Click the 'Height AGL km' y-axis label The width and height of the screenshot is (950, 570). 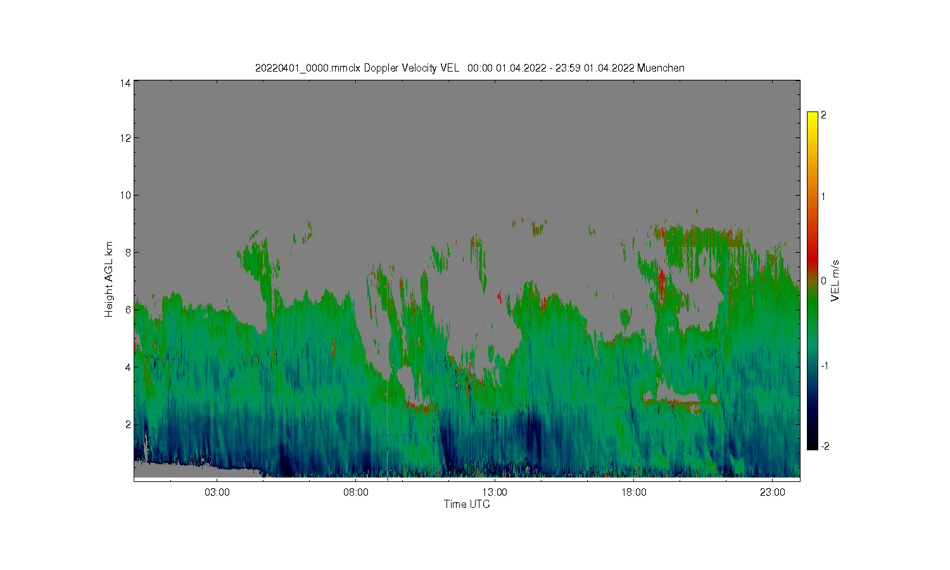pos(109,279)
